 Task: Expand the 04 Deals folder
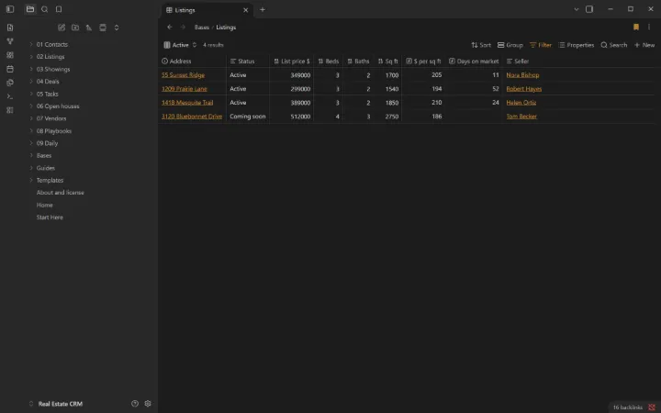pyautogui.click(x=48, y=82)
